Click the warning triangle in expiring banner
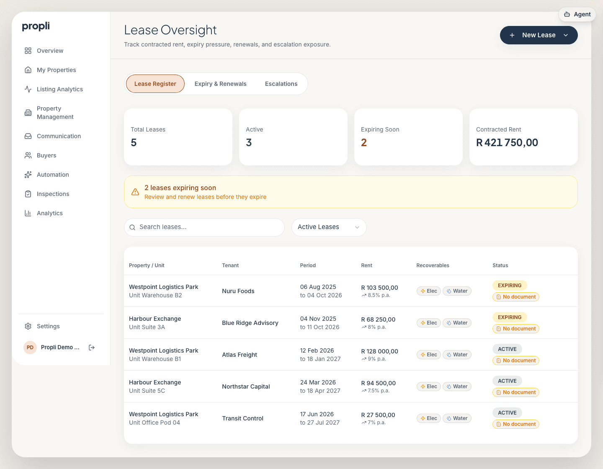This screenshot has height=469, width=603. 135,192
